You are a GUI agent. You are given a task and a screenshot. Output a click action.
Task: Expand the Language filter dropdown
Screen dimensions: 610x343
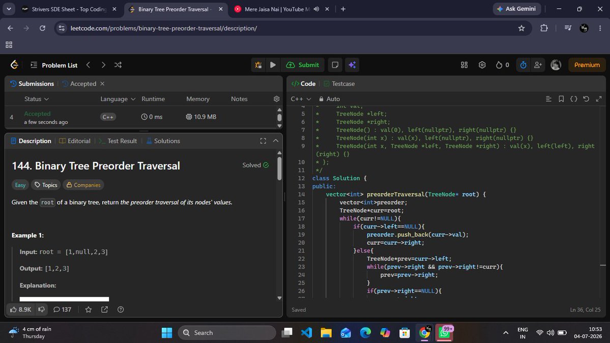(x=118, y=99)
